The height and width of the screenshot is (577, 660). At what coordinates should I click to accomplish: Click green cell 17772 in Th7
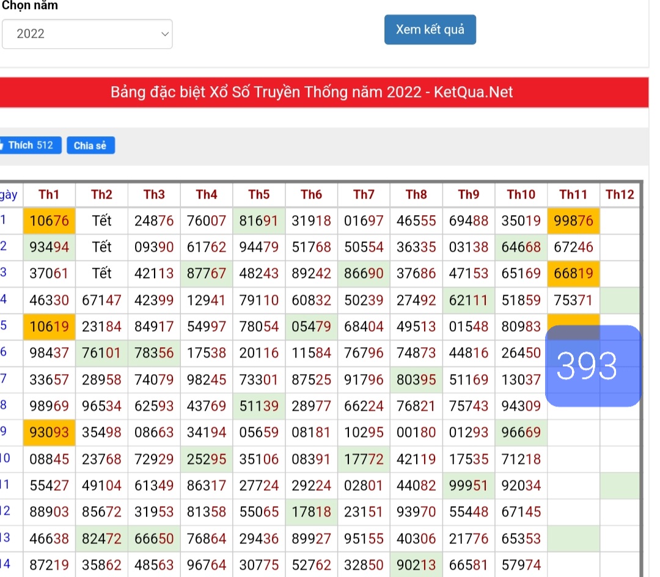click(364, 459)
